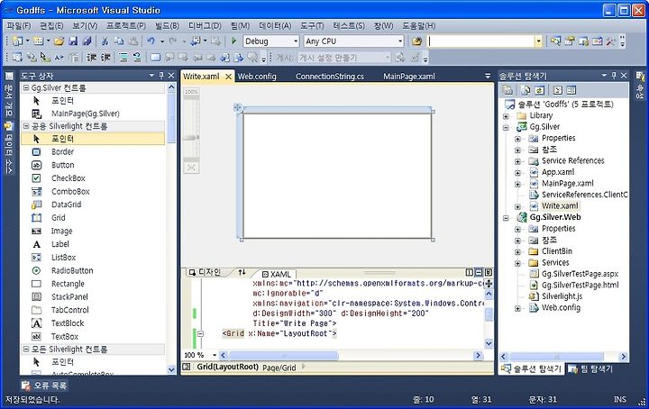Collapse the Gg.Silver.Web project node
649x409 pixels.
click(x=506, y=218)
